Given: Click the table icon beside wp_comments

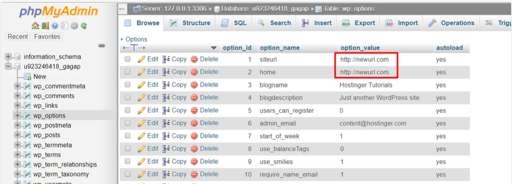Looking at the screenshot, I should [28, 96].
